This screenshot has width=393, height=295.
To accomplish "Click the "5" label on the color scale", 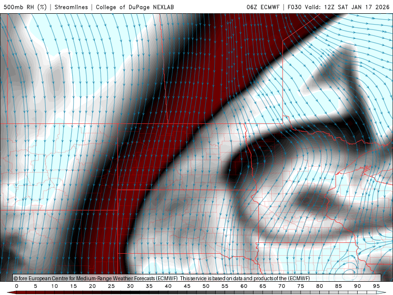I will click(35, 286).
